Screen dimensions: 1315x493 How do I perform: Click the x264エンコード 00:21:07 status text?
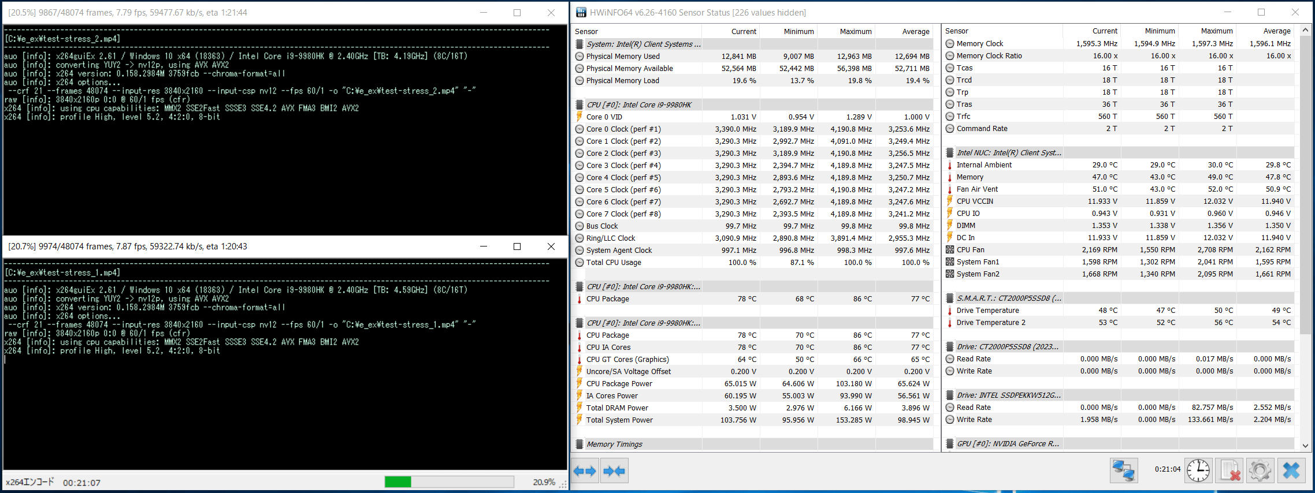coord(53,482)
